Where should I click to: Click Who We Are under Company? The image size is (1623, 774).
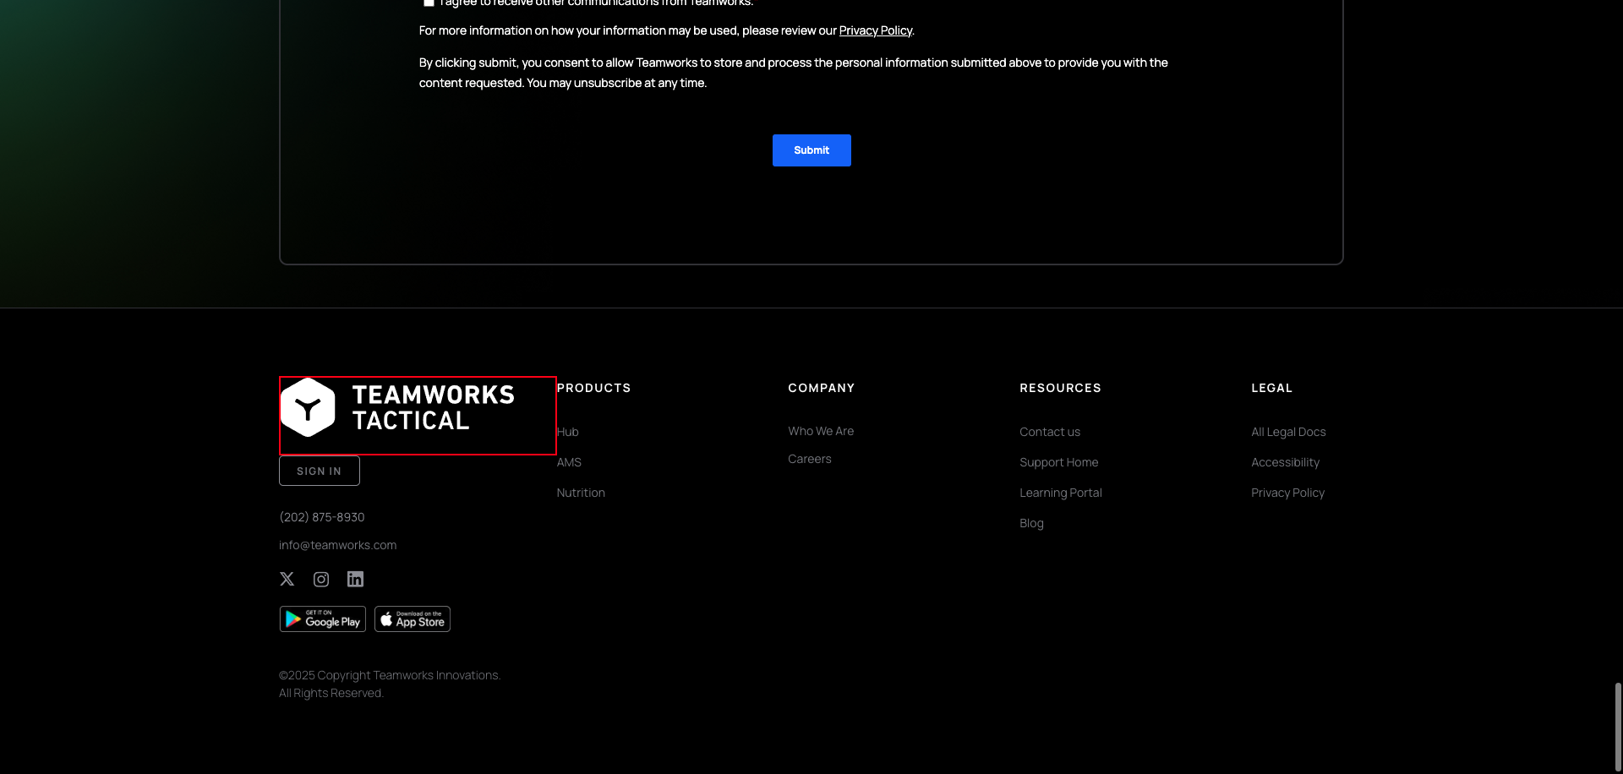click(821, 431)
